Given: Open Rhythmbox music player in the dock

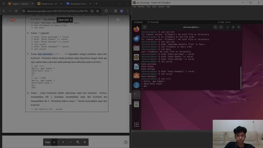Looking at the screenshot, I should [x=136, y=57].
